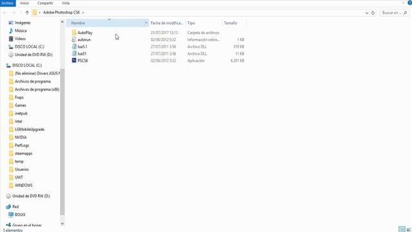Viewport: 412px width, 232px height.
Task: Open address bar history dropdown
Action: coord(367,13)
